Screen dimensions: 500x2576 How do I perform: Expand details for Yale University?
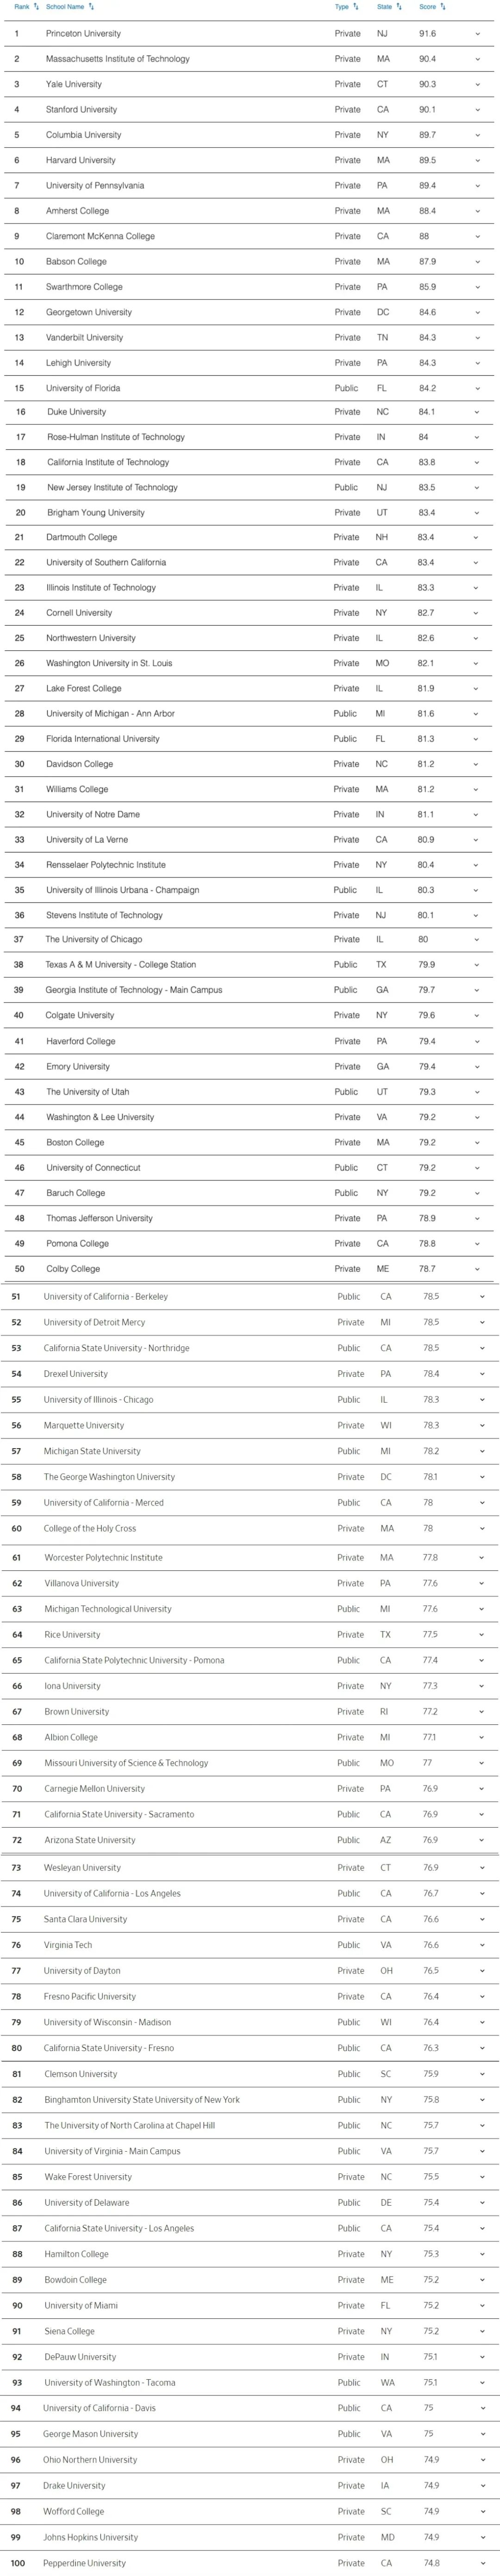click(477, 85)
